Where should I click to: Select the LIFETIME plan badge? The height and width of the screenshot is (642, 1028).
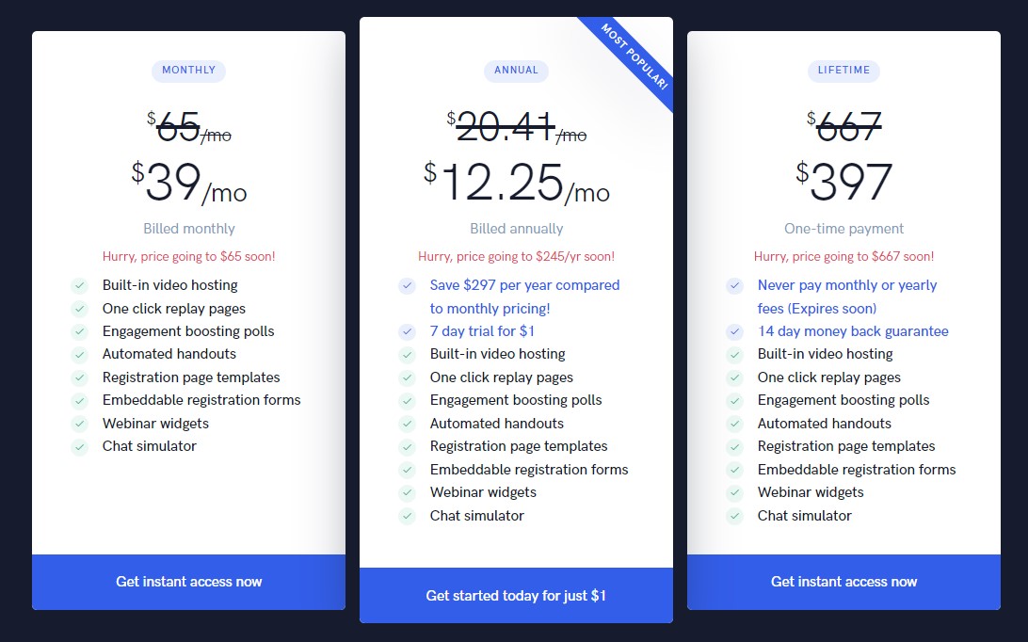(843, 71)
